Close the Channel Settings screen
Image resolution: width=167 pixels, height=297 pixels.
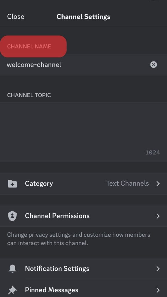pos(15,17)
